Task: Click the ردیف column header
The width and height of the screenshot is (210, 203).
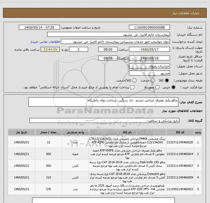Action: [198, 132]
